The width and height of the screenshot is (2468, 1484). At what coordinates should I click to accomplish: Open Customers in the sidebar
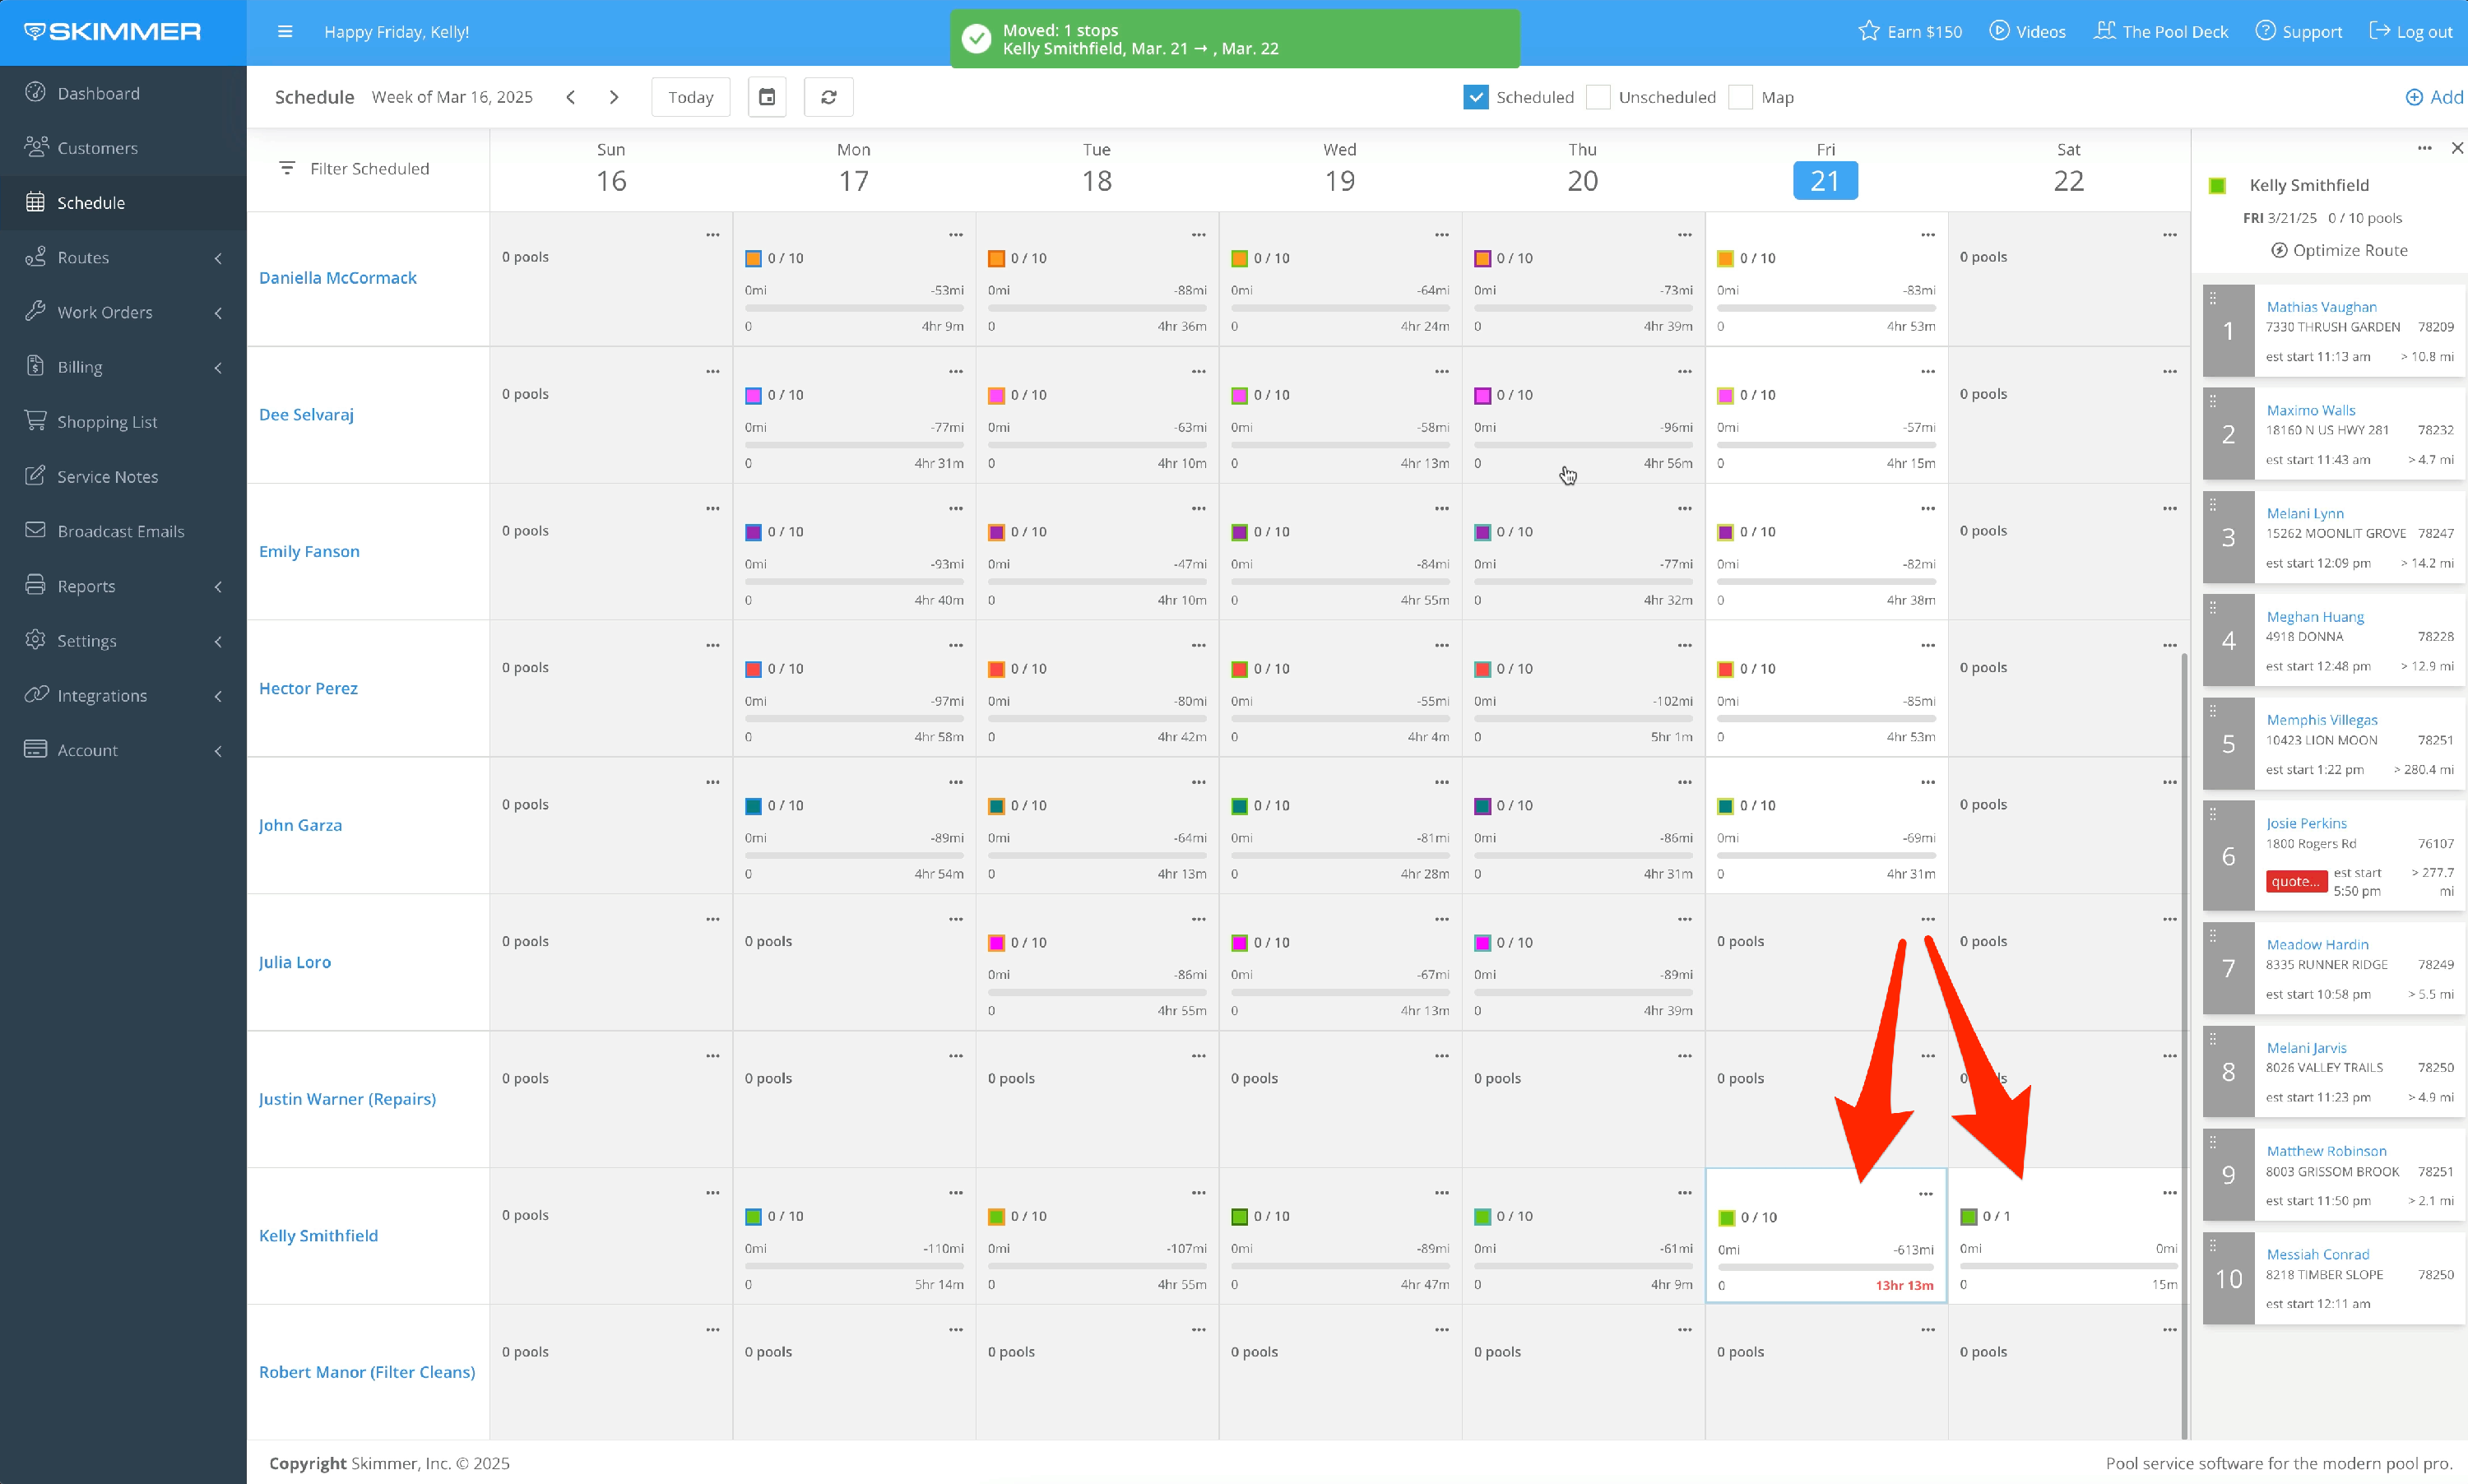coord(97,148)
